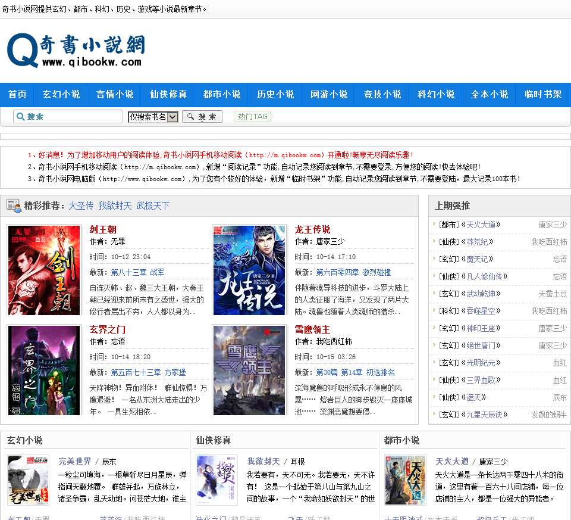Open 科幻小说 navigation tab

[436, 95]
